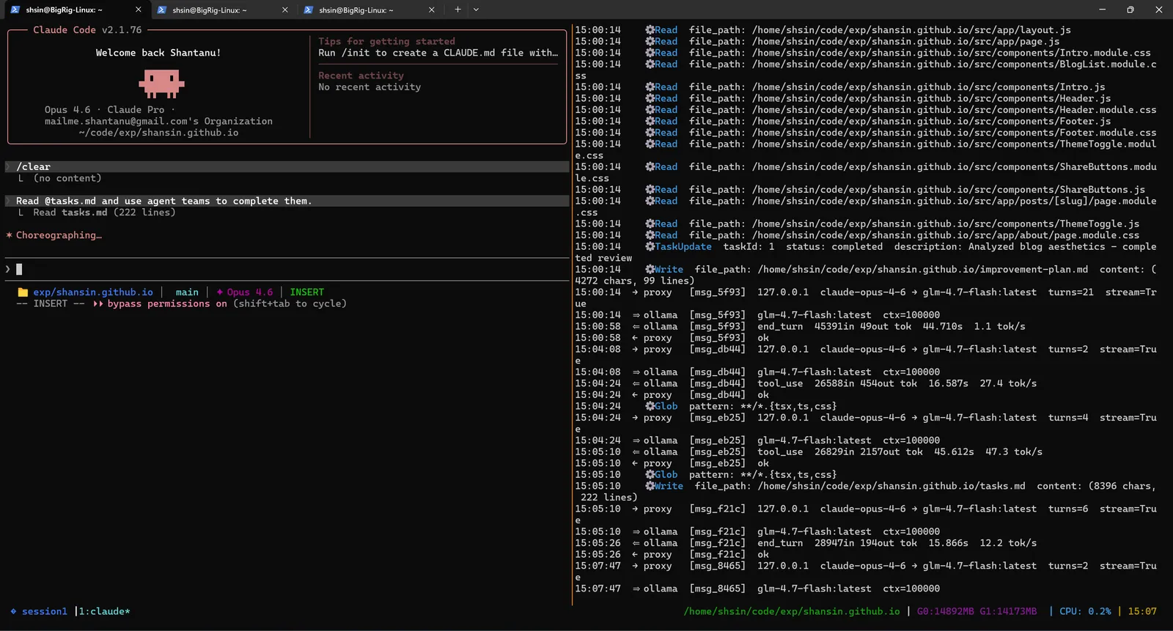Switch to the third shsin@BigRig-Linux tab

(356, 10)
